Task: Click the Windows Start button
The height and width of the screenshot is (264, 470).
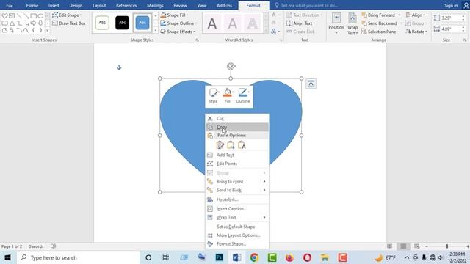Action: click(x=7, y=257)
